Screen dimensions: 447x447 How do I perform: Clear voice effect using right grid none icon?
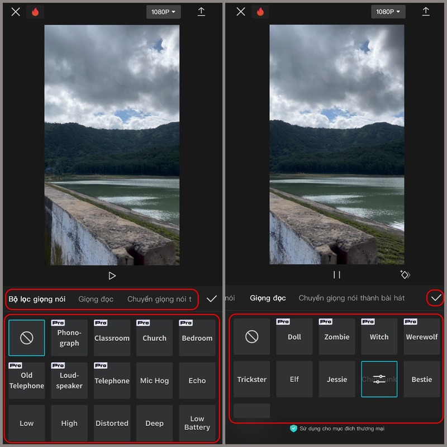pos(251,336)
